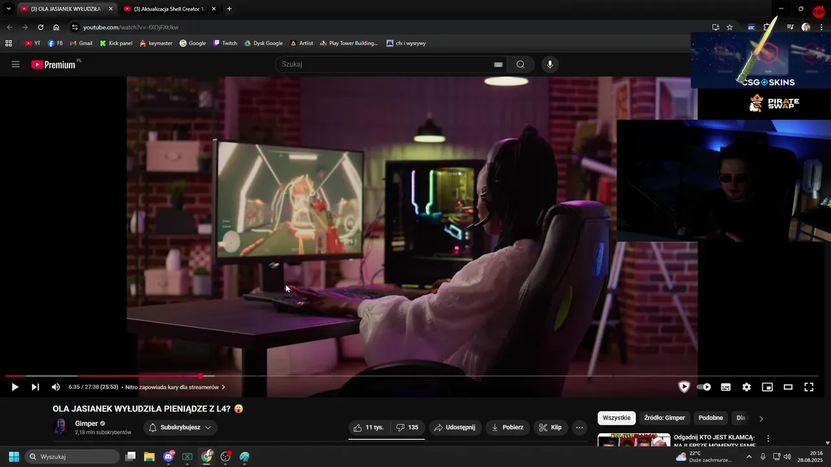Toggle the autoplay switch in player
This screenshot has width=831, height=467.
[x=704, y=387]
